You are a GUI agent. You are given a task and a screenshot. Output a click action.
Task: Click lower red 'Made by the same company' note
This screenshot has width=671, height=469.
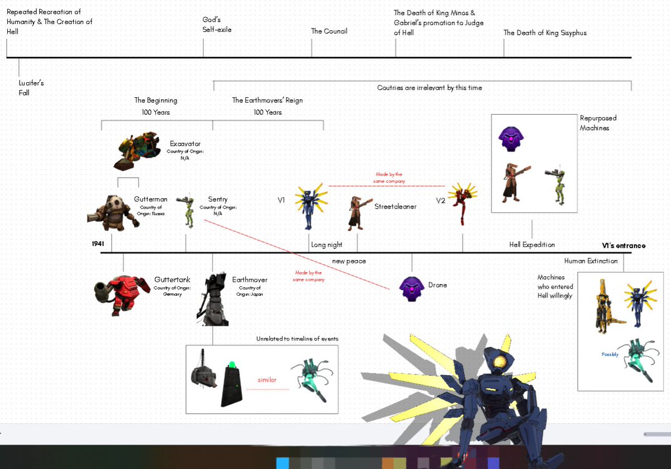(309, 276)
